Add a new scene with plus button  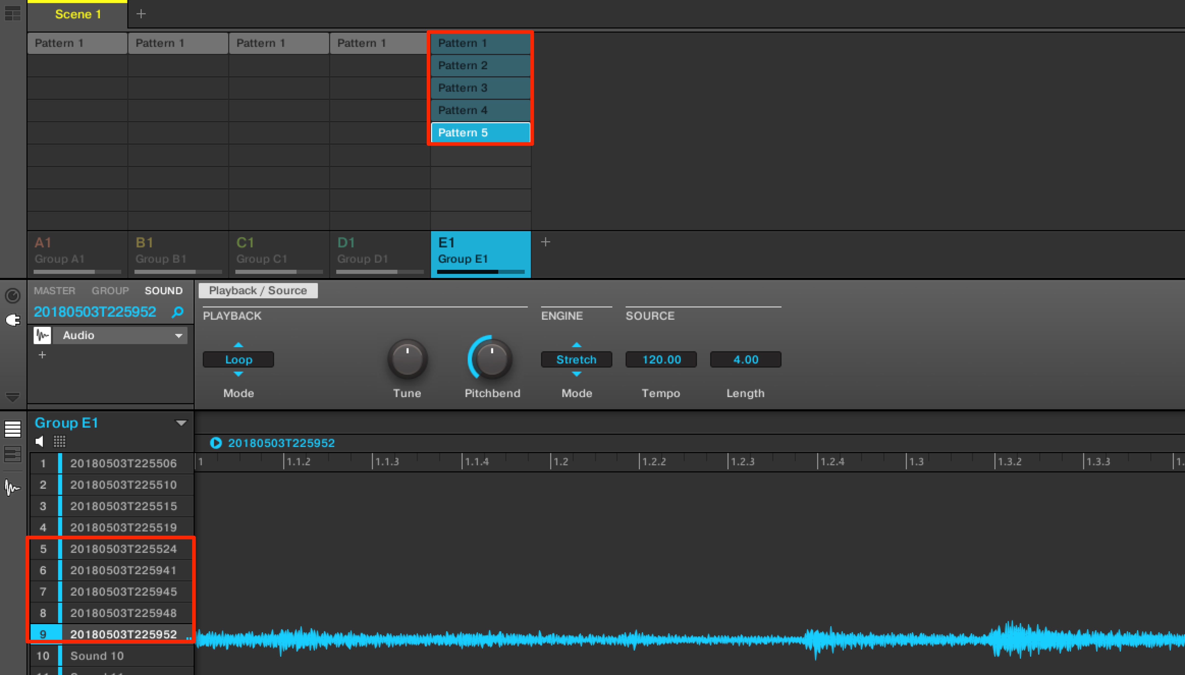point(141,14)
